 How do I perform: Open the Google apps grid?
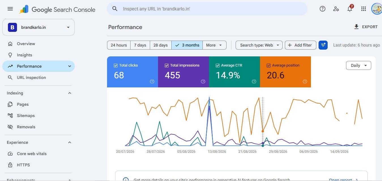tap(364, 9)
